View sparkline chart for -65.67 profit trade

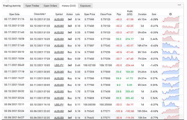tap(171, 45)
